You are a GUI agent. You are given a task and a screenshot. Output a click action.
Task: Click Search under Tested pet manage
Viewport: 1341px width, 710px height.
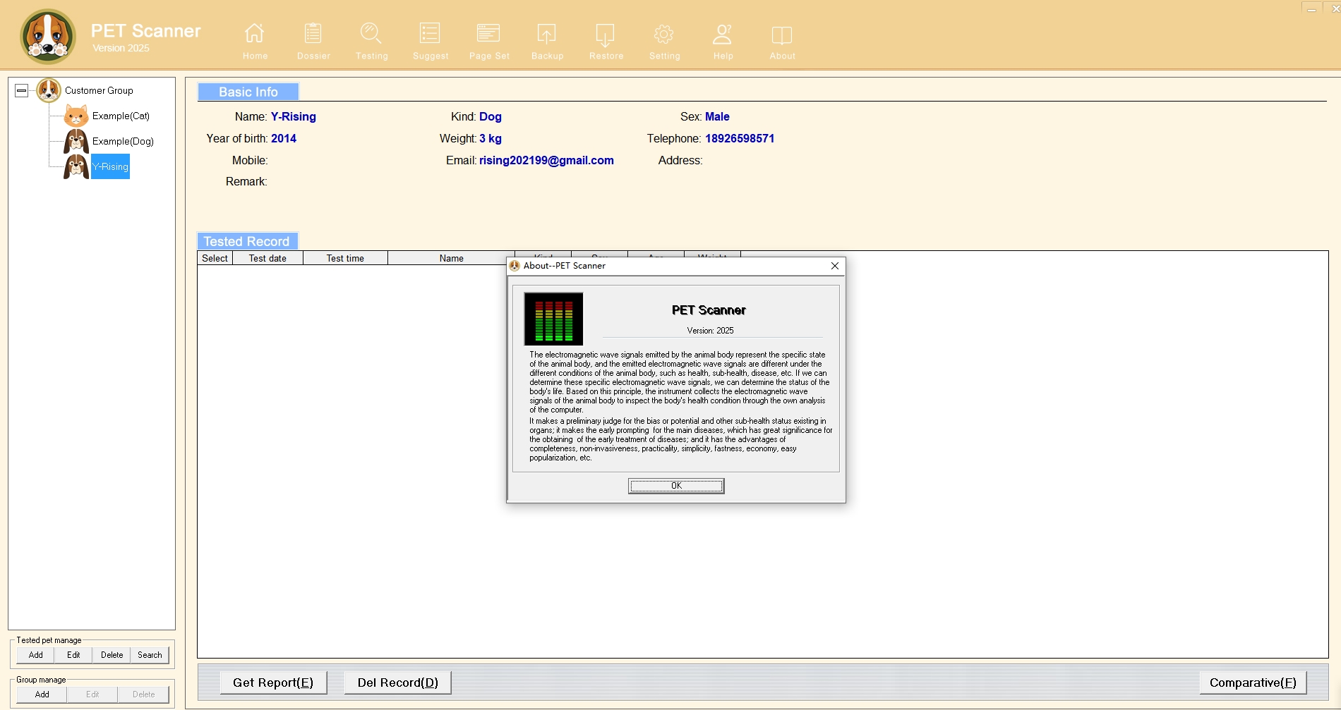[x=150, y=655]
